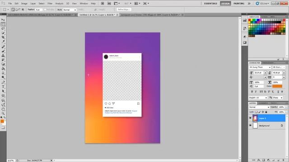Select the Zoom tool
The width and height of the screenshot is (289, 162).
tap(3, 113)
